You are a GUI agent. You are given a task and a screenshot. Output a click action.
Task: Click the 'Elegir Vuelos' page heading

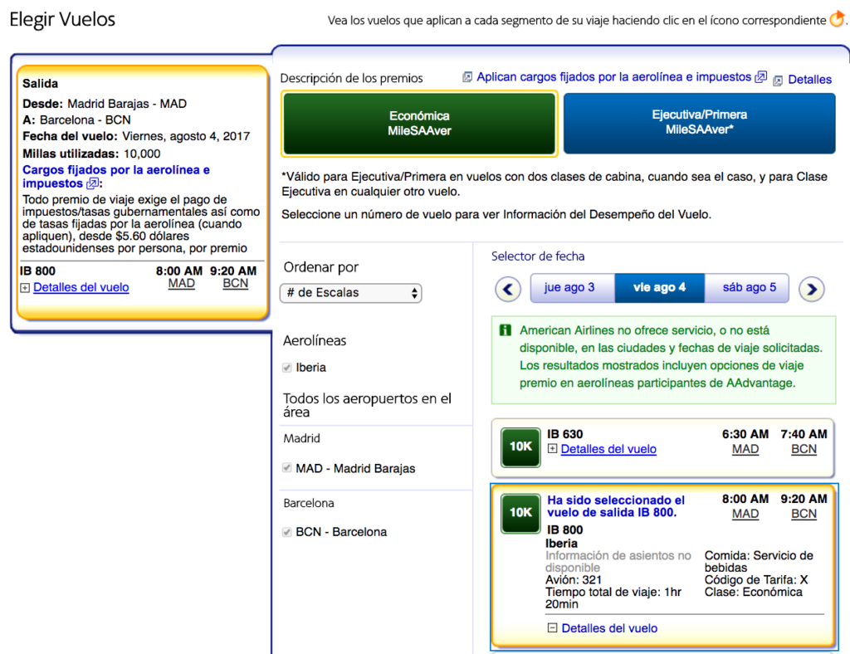click(62, 20)
